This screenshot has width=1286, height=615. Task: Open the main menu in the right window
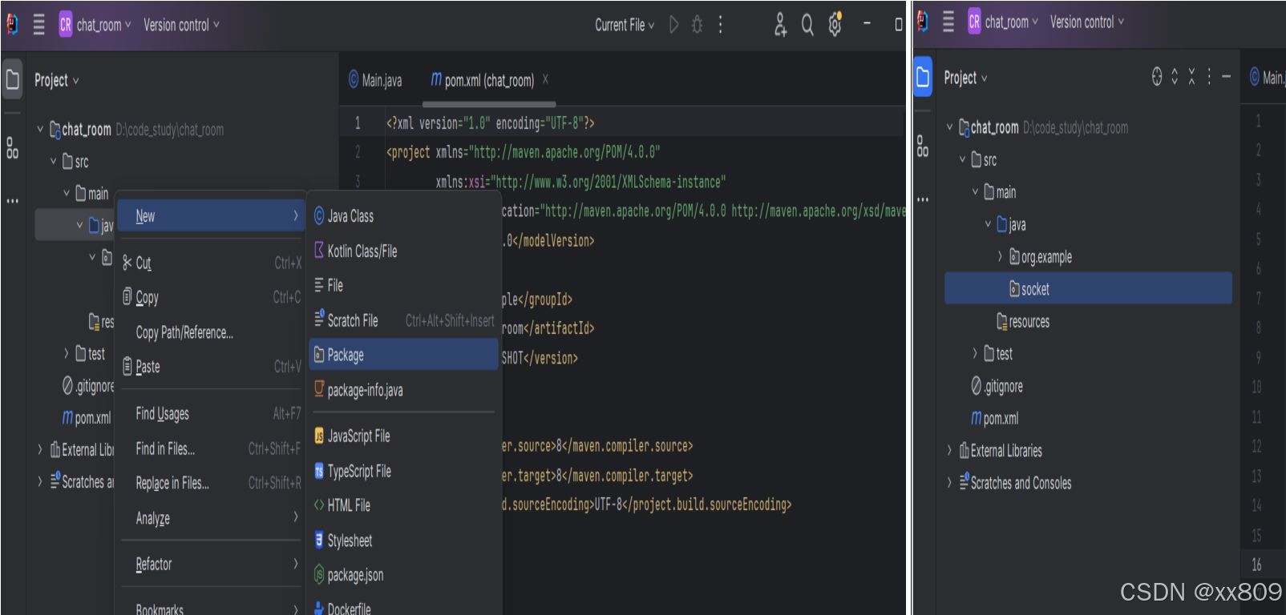coord(948,22)
